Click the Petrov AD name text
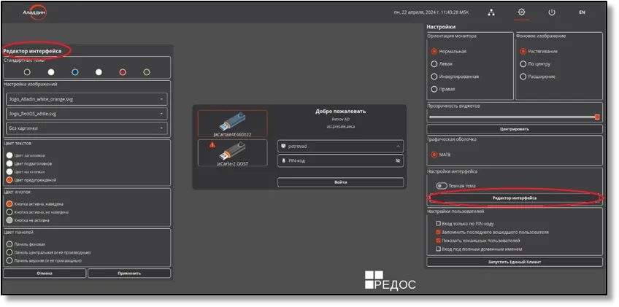 click(340, 119)
